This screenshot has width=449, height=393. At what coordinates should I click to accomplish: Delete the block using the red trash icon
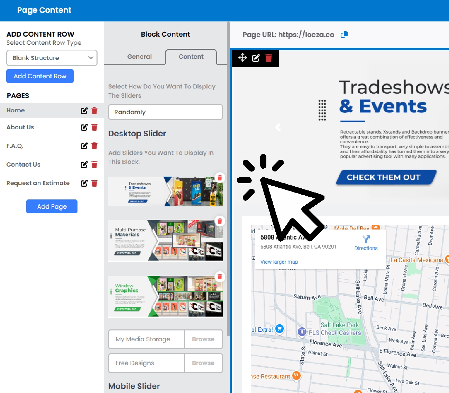pyautogui.click(x=269, y=58)
